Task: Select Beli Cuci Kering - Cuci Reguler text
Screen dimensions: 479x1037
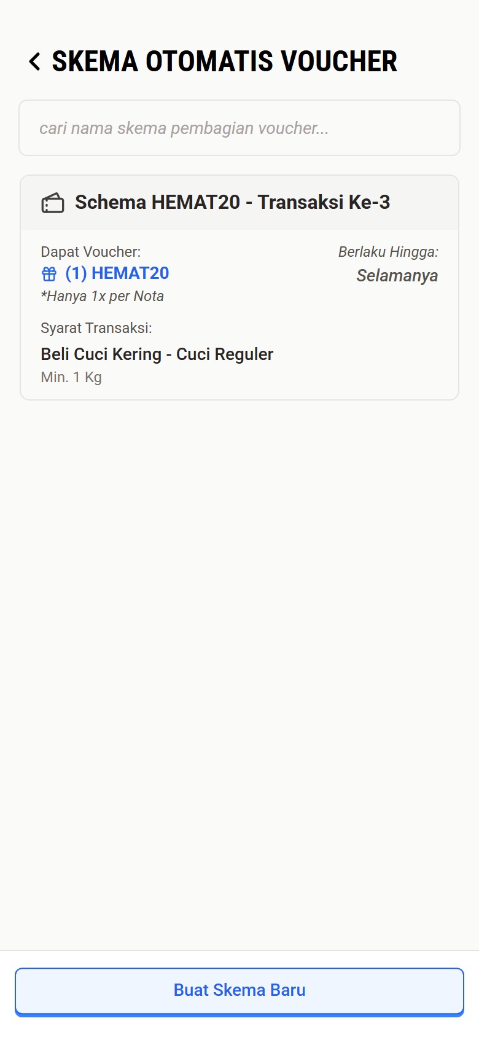Action: pos(157,354)
